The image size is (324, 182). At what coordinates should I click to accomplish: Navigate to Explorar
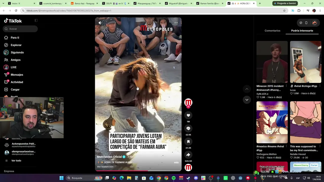(x=16, y=45)
